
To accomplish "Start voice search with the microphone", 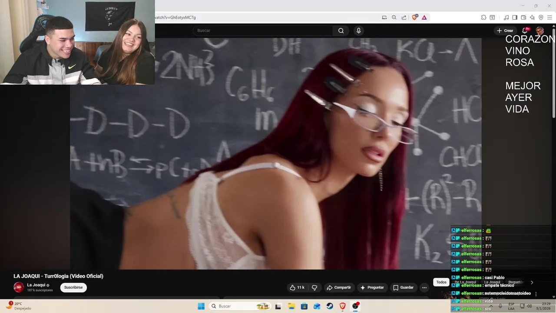I will click(x=358, y=30).
